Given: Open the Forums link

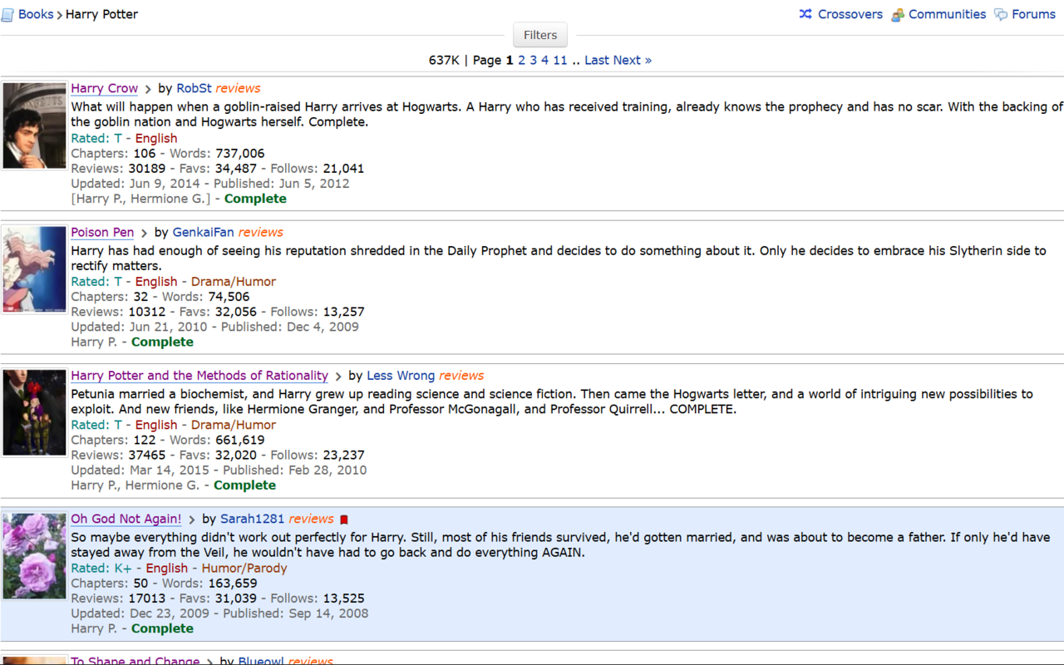Looking at the screenshot, I should (x=1033, y=14).
